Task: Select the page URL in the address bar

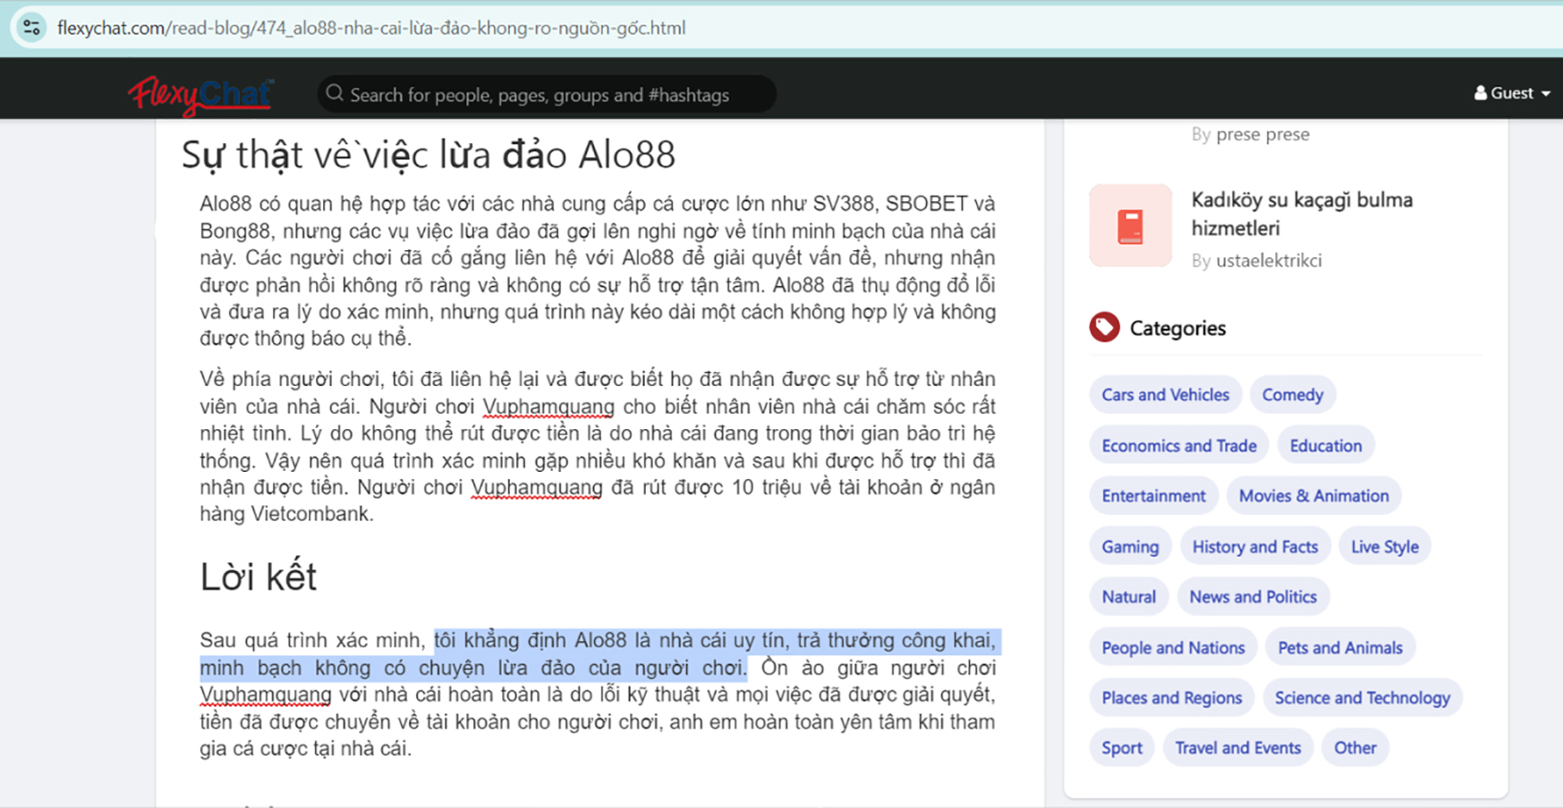Action: tap(371, 28)
